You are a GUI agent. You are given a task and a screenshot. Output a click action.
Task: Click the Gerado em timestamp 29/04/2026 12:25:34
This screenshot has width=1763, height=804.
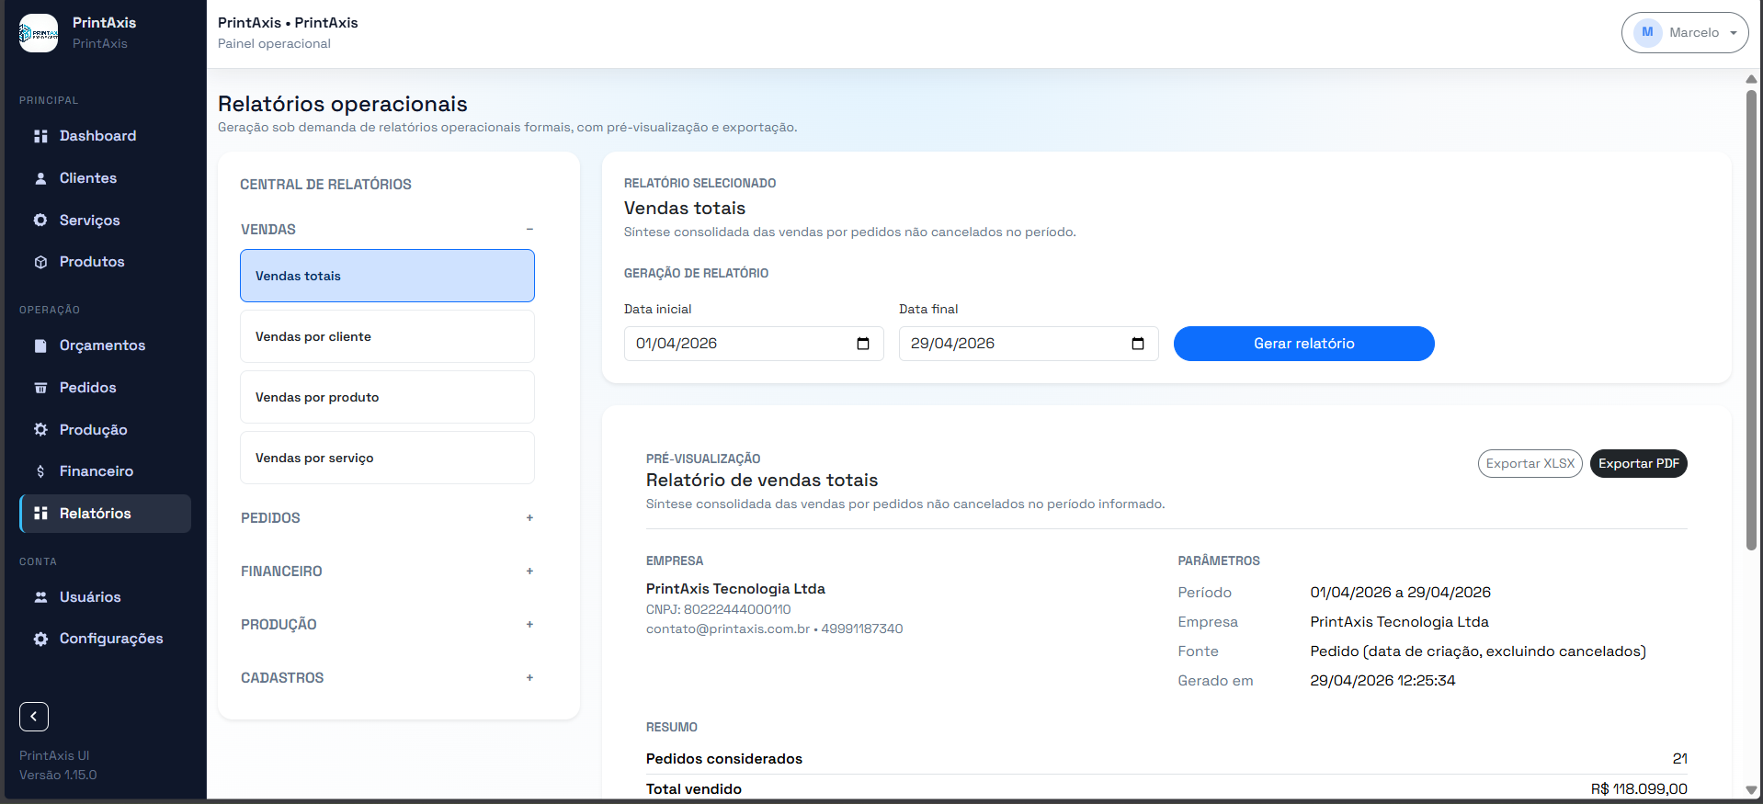click(x=1382, y=681)
